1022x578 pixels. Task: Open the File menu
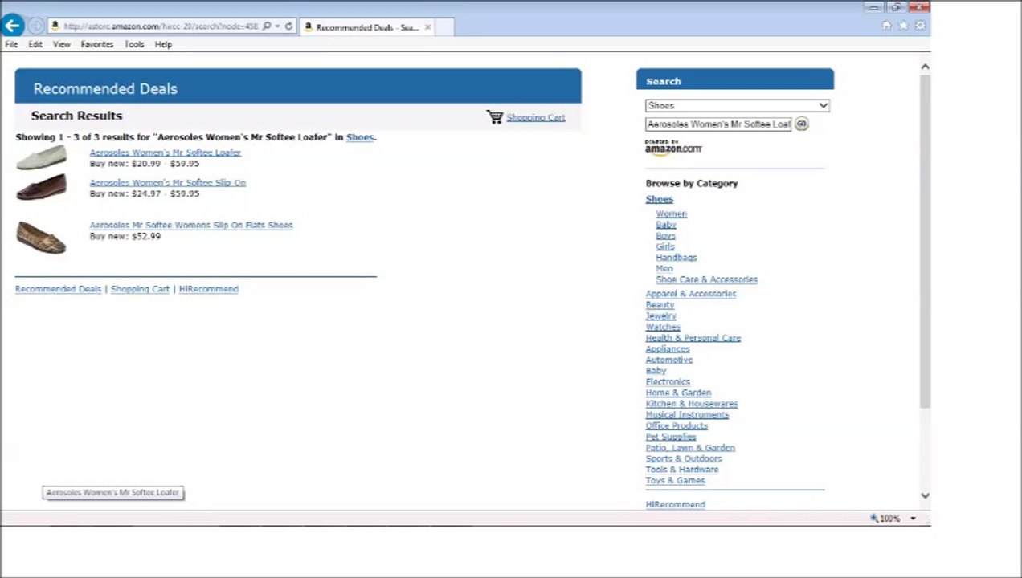coord(11,45)
